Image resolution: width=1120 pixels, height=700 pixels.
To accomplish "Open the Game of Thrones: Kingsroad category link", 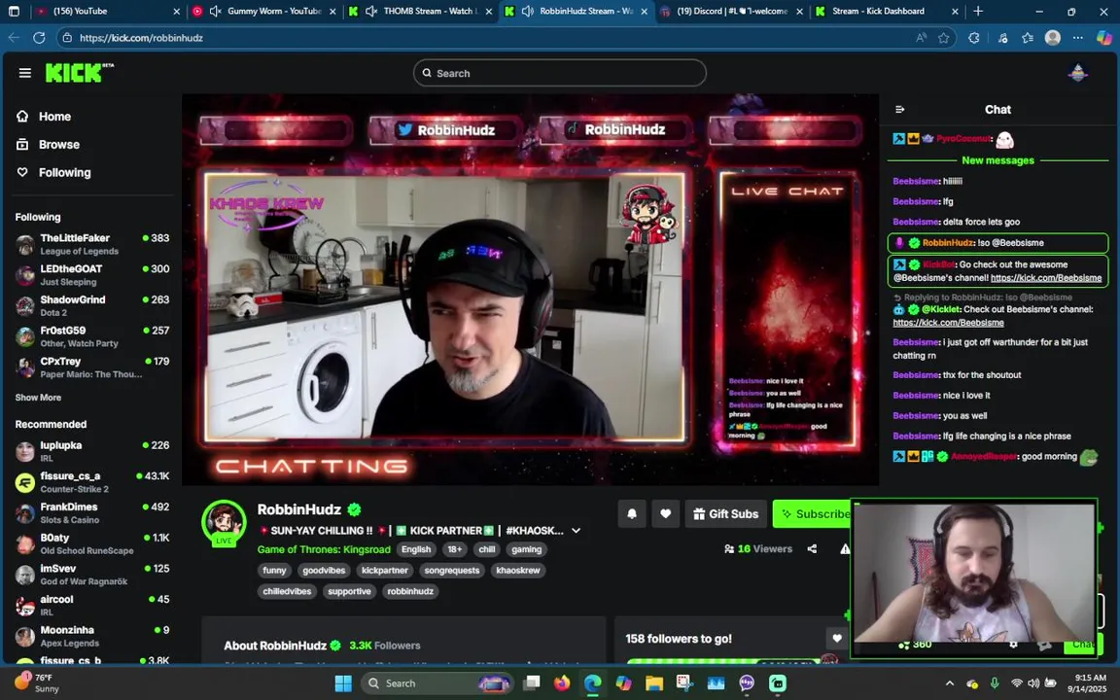I will [324, 549].
